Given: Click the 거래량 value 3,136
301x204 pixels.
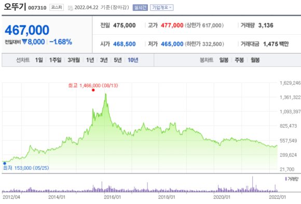Looking at the screenshot, I should point(266,25).
